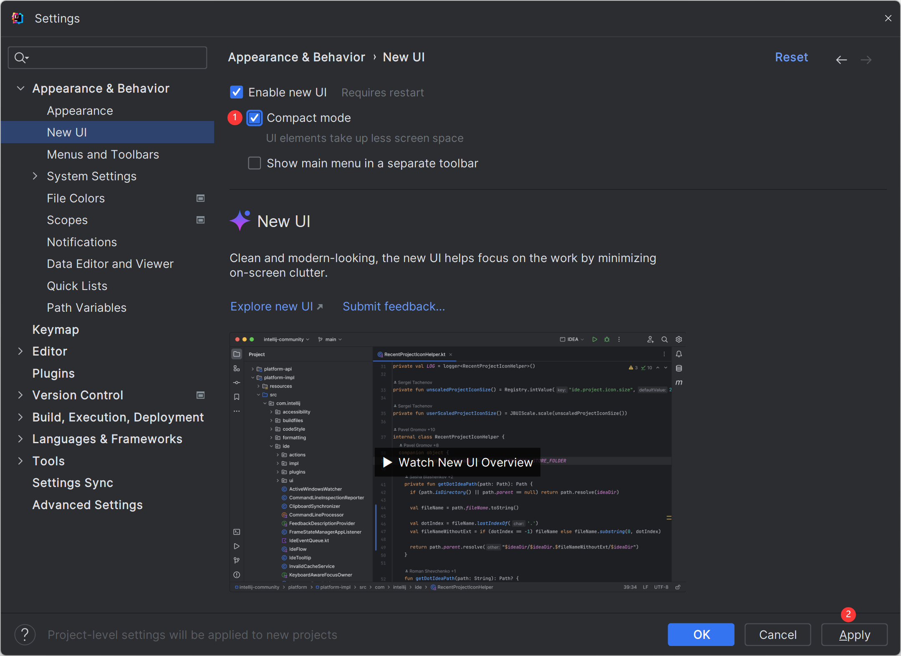Open help with the question mark icon
Screen dimensions: 901x656
(25, 635)
